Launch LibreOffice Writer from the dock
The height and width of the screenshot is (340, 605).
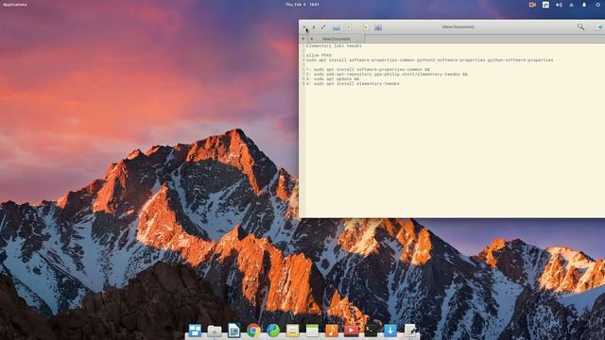[x=233, y=331]
